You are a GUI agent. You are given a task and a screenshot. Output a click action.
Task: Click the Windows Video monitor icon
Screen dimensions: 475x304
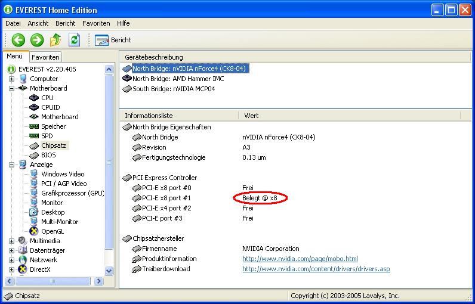click(x=34, y=174)
